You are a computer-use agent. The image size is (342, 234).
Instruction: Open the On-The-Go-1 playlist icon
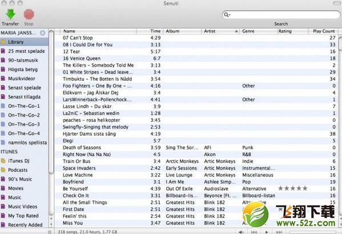tap(3, 106)
